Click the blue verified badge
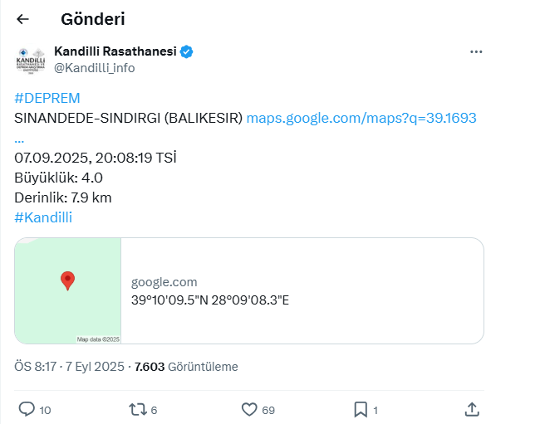The width and height of the screenshot is (540, 424). point(187,52)
